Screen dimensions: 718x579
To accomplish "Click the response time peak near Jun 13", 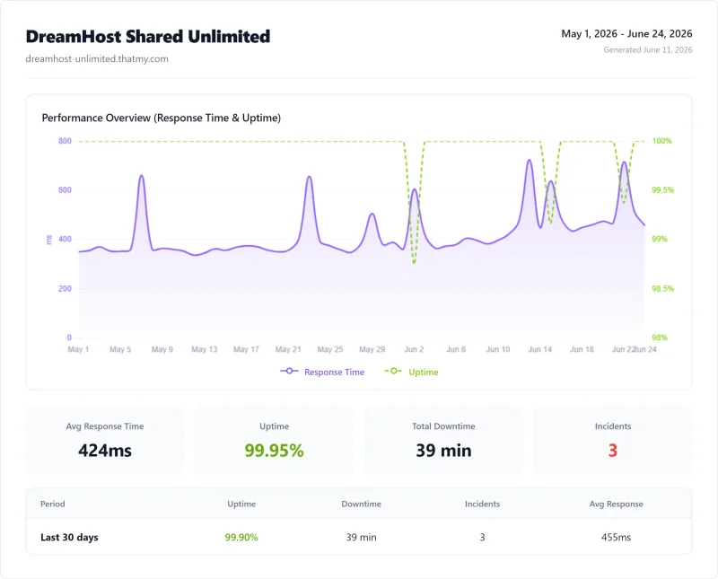I will [x=530, y=160].
